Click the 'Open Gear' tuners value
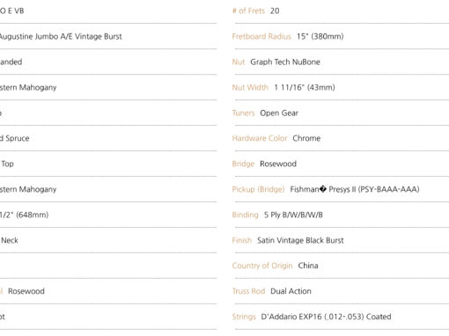 (279, 113)
